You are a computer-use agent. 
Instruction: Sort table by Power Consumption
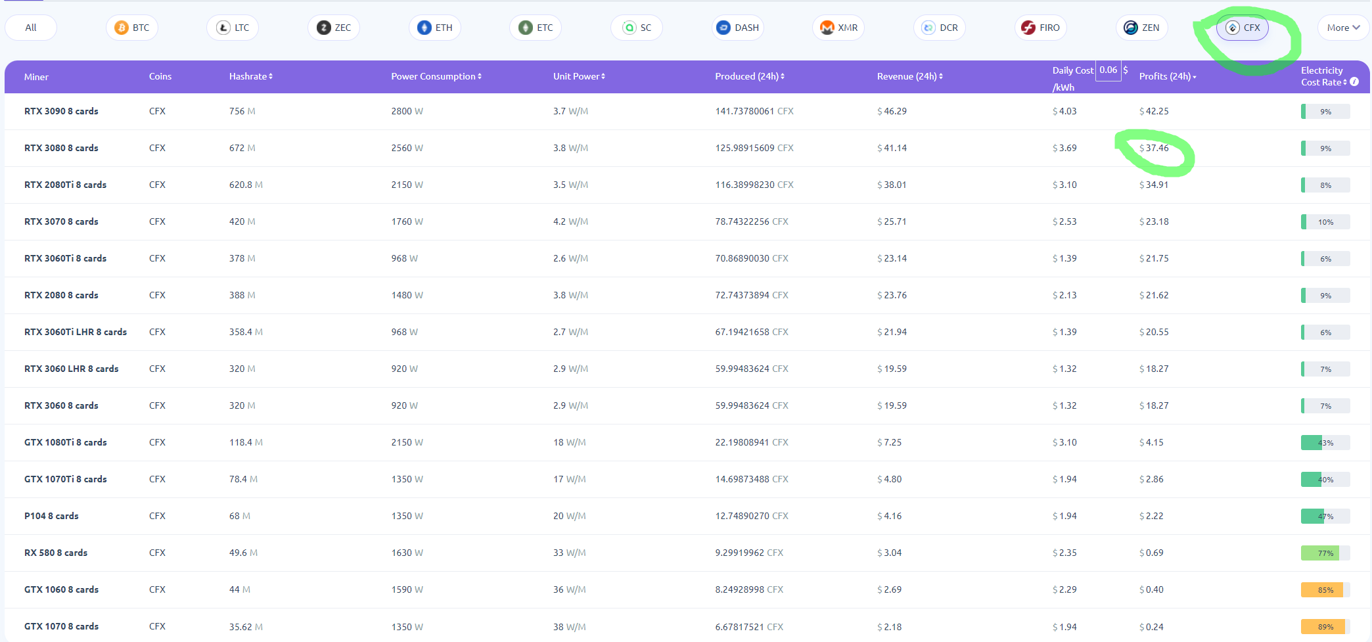pyautogui.click(x=436, y=76)
